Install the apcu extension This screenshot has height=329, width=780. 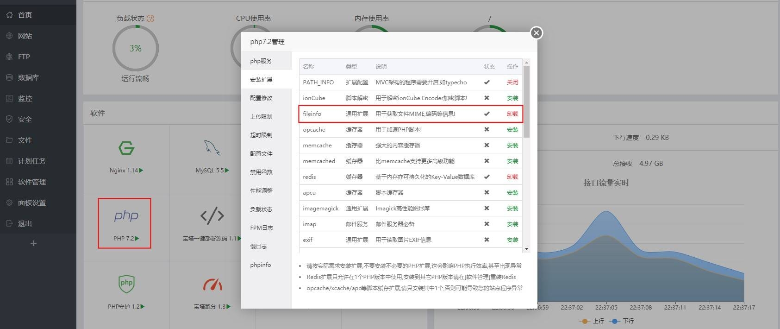point(512,193)
